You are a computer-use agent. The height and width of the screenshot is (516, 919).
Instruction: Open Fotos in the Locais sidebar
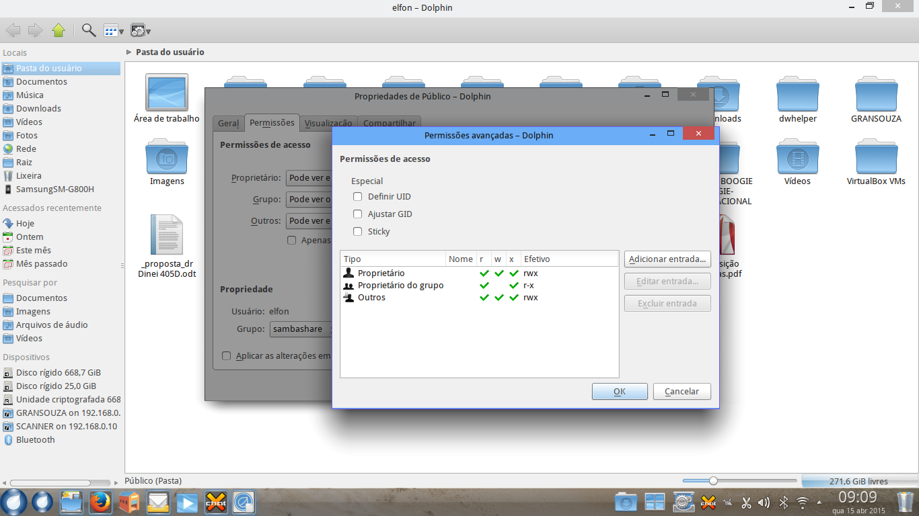27,135
